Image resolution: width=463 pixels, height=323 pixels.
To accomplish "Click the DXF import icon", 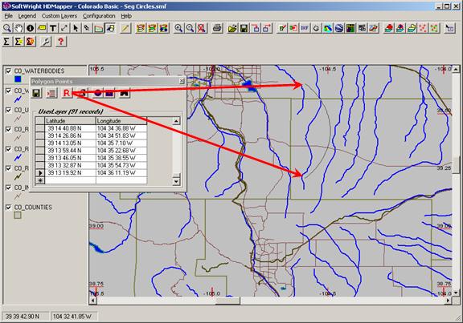I will (305, 28).
